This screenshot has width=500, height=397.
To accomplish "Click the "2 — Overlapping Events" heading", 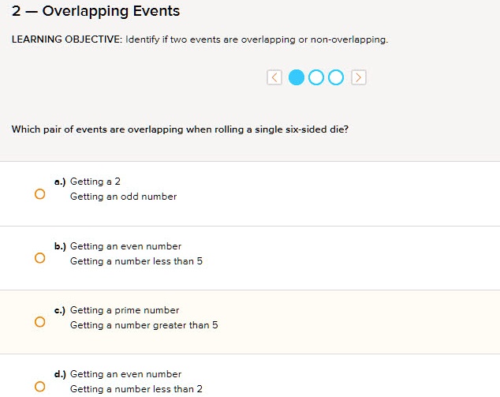I will [95, 11].
